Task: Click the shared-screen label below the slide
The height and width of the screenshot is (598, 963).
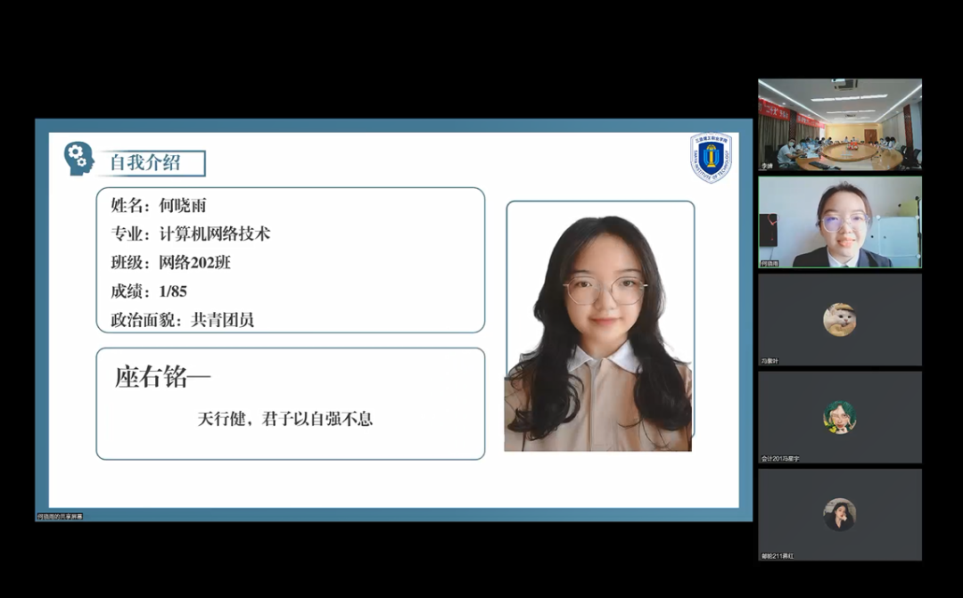Action: click(x=60, y=516)
